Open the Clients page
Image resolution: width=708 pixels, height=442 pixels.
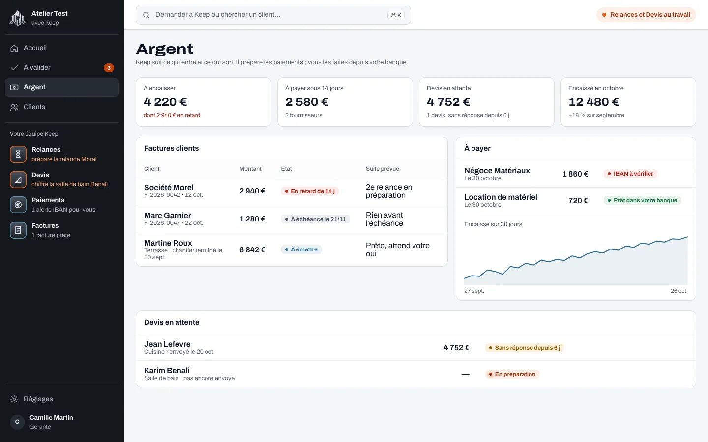(x=62, y=107)
